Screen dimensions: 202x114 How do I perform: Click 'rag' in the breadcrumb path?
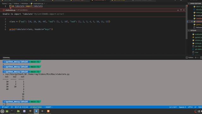10,3
